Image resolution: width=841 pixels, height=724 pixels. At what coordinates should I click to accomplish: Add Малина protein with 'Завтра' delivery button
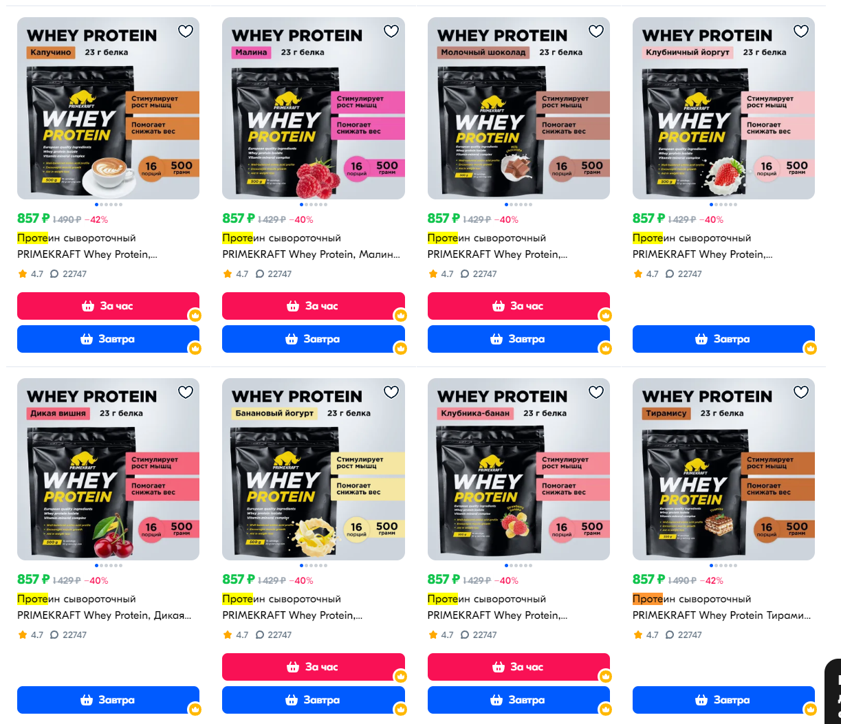click(x=314, y=339)
